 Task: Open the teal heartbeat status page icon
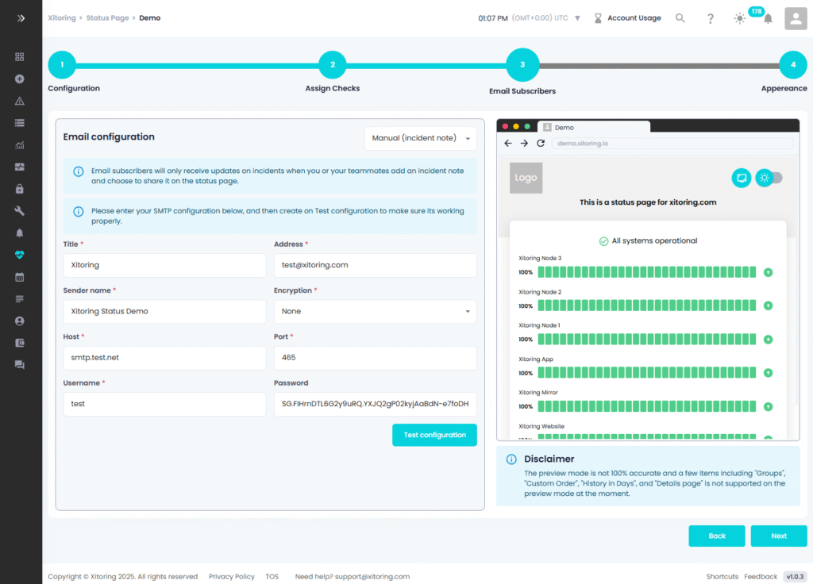20,255
